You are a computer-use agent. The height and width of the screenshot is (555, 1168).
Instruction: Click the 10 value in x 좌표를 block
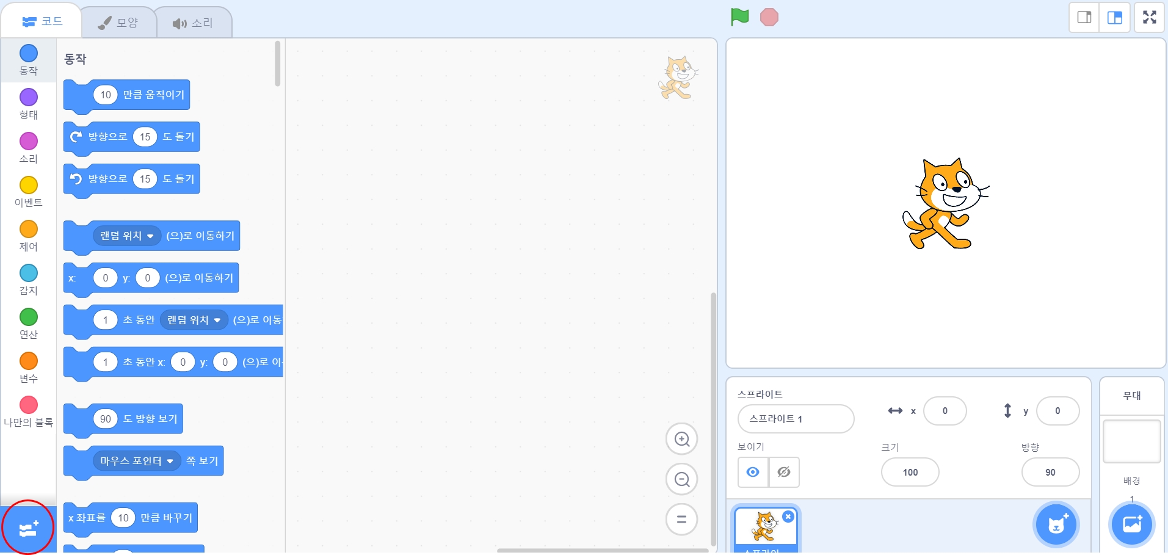pos(123,518)
